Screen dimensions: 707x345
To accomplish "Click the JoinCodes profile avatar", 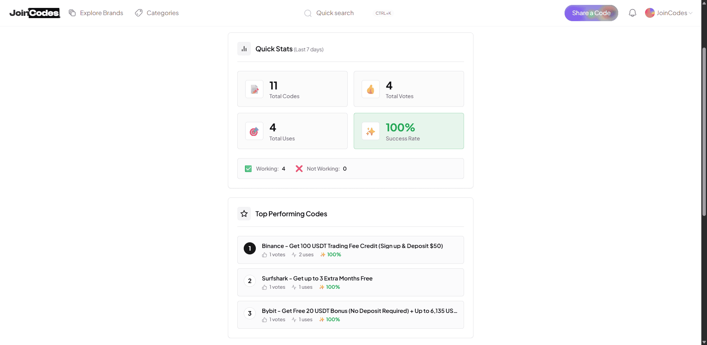I will point(650,13).
